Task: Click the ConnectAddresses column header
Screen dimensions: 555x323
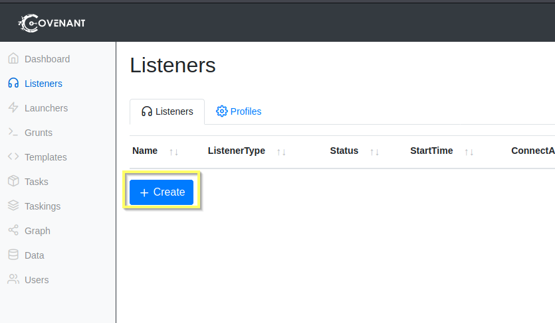Action: tap(532, 151)
